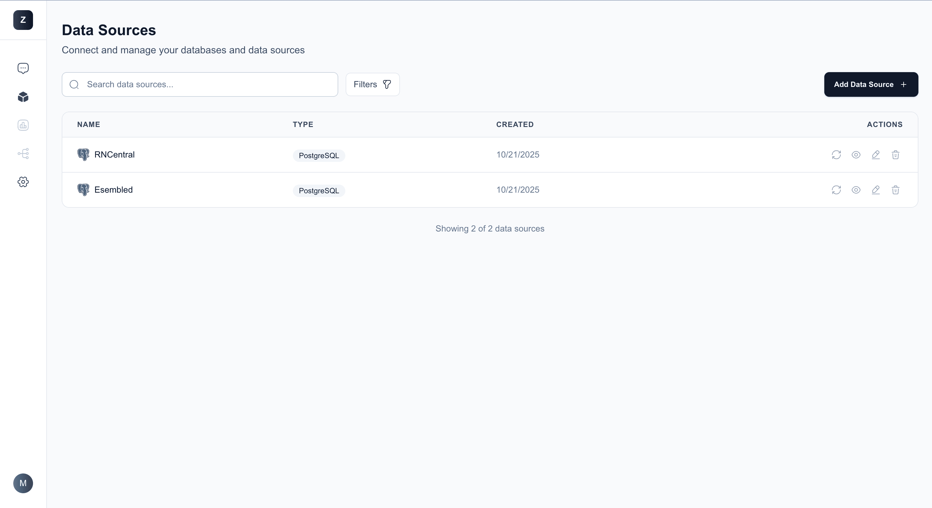The height and width of the screenshot is (508, 932).
Task: Click the Z workspace logo
Action: tap(23, 20)
